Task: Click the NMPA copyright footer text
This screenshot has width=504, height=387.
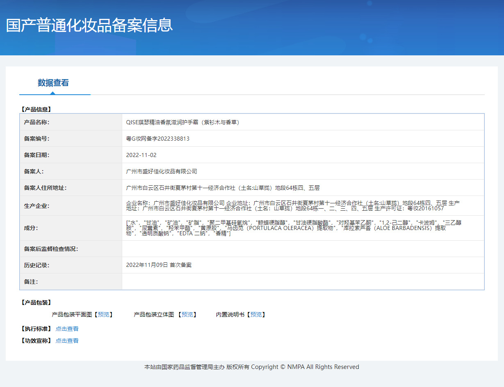Action: [x=251, y=367]
